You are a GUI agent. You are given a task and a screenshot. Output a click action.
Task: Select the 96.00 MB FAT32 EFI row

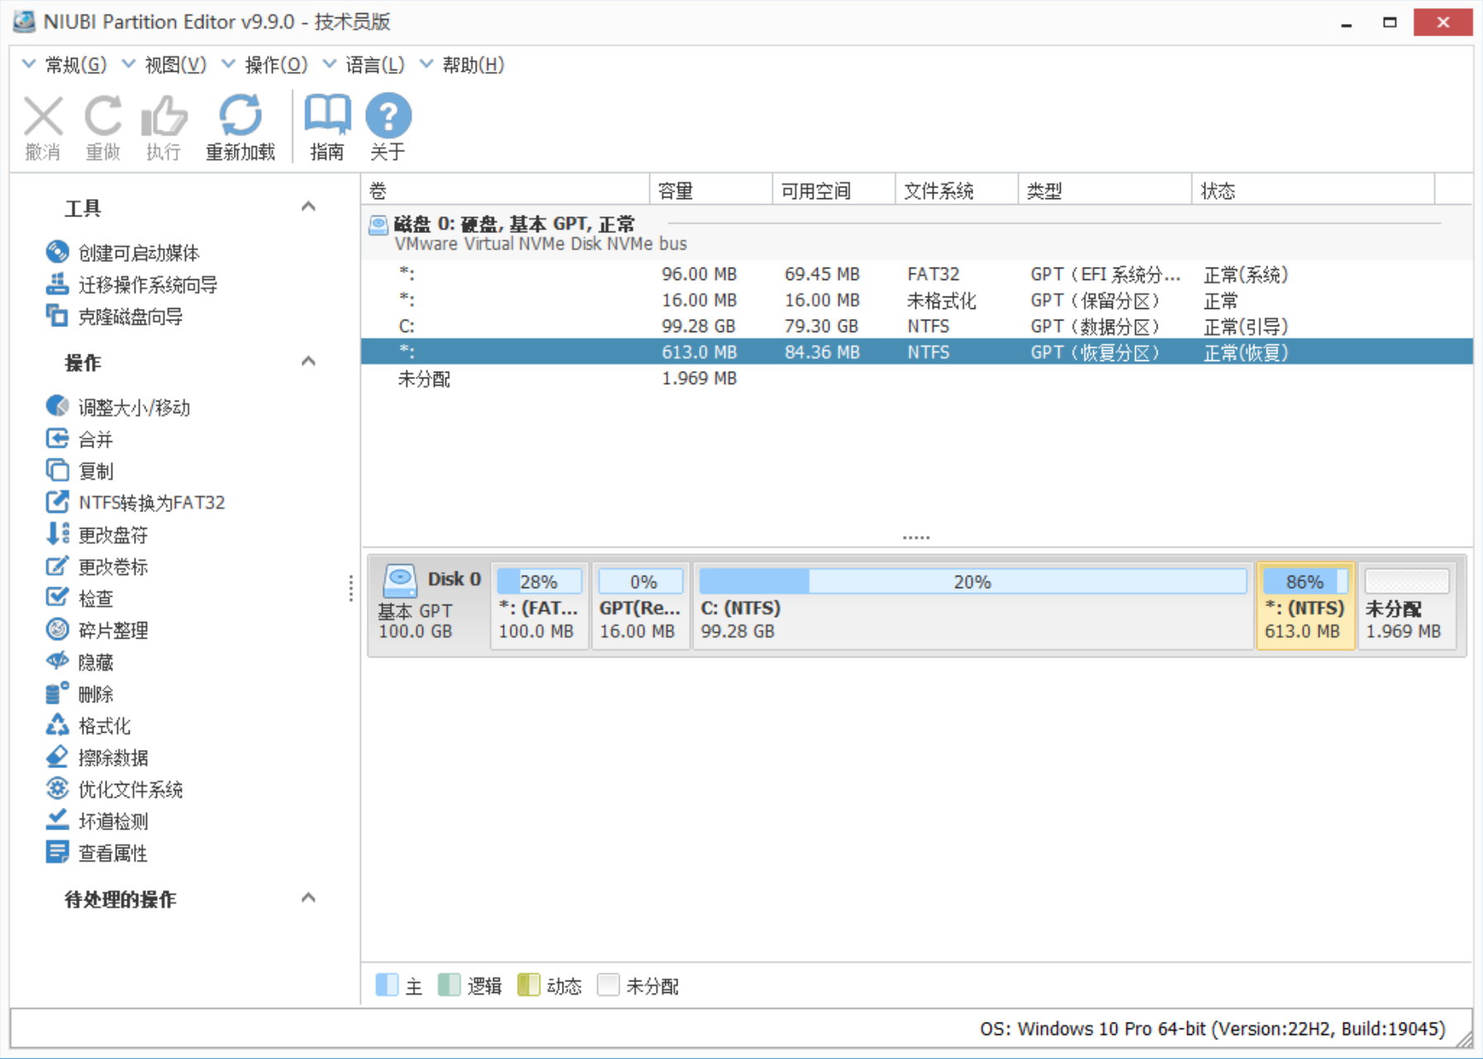click(x=917, y=274)
